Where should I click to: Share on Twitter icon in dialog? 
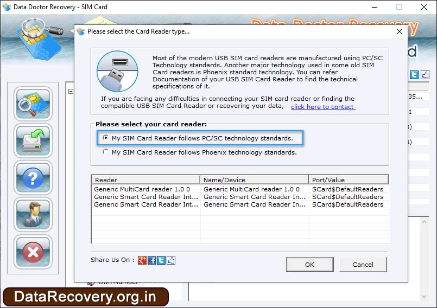(x=161, y=260)
